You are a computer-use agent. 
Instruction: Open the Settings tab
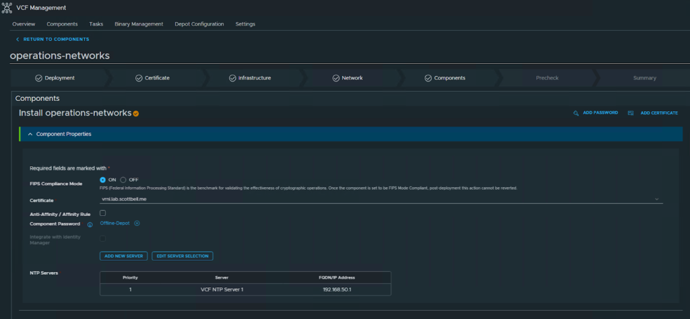tap(245, 24)
